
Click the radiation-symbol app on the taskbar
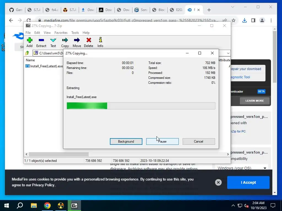click(61, 206)
